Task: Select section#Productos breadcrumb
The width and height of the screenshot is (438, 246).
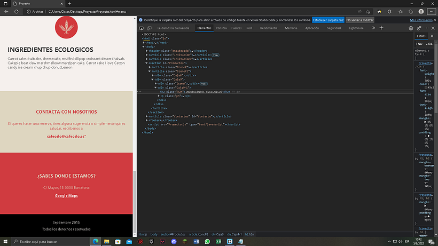Action: (x=173, y=234)
